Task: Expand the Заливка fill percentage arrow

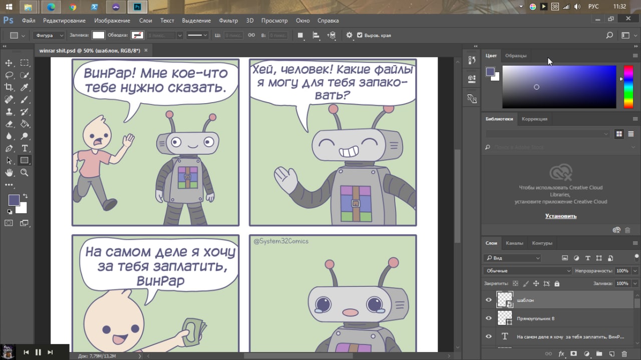Action: click(635, 283)
